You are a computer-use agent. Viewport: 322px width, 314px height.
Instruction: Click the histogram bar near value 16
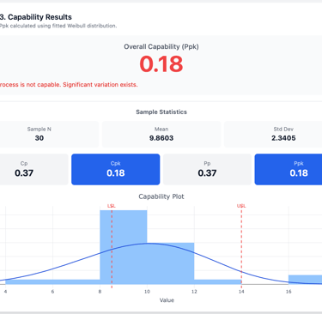tap(305, 280)
